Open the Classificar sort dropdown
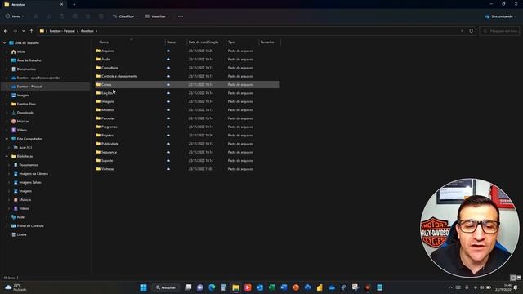The image size is (523, 294). pos(125,16)
